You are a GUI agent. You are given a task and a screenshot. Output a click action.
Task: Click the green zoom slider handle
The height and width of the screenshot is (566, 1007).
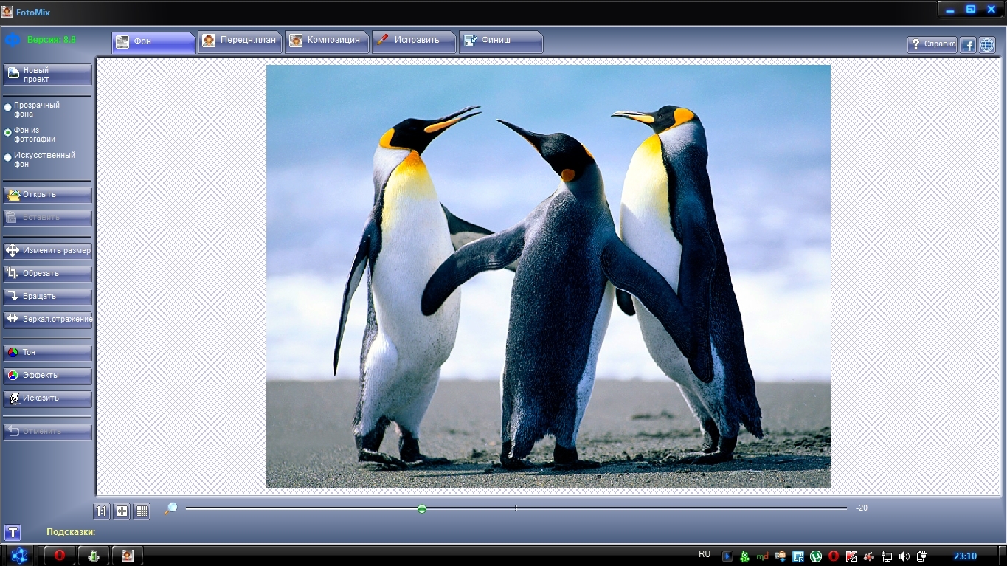point(422,508)
